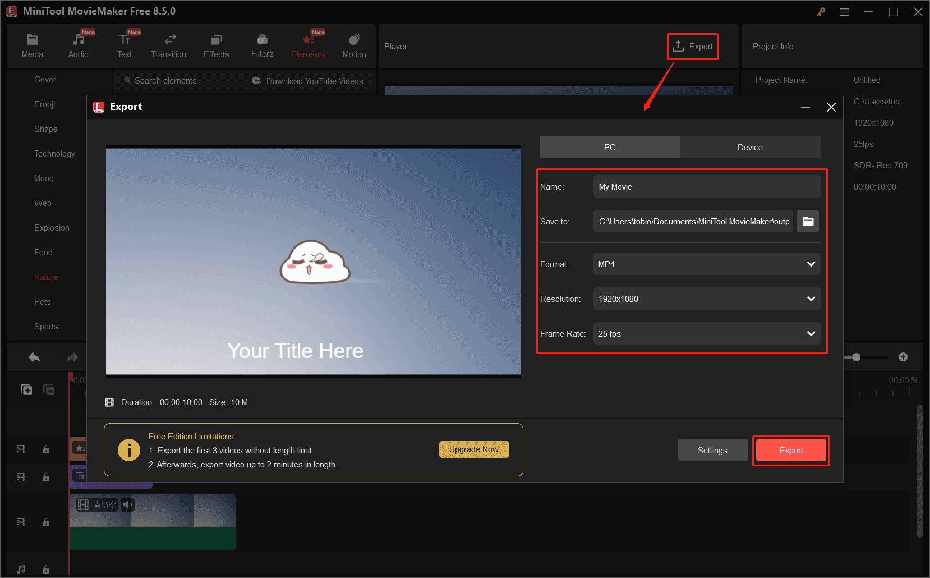Click the Upgrade Now button

pyautogui.click(x=473, y=449)
